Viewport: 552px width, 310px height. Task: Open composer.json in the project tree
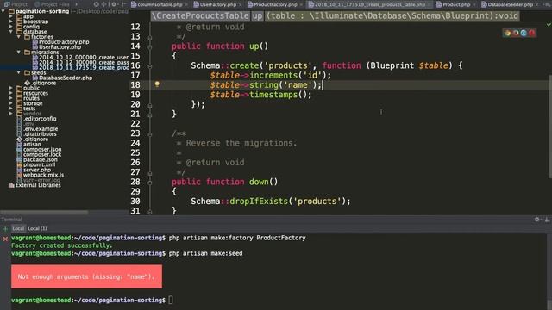42,149
